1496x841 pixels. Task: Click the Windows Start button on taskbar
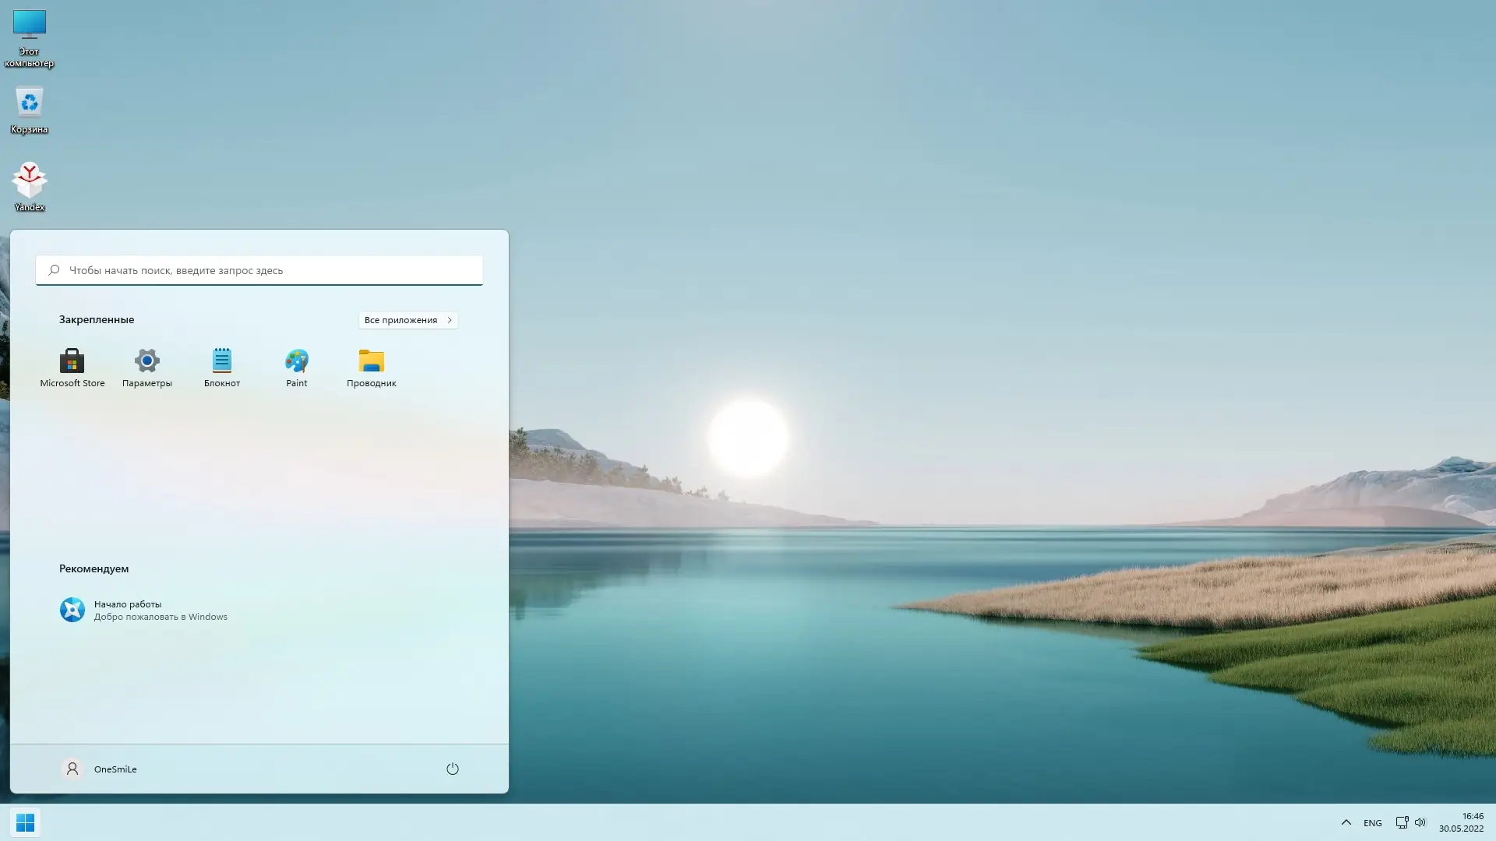[x=26, y=822]
